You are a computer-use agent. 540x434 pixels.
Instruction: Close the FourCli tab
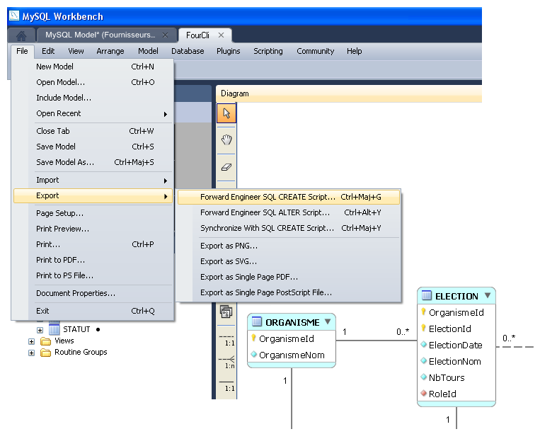221,35
